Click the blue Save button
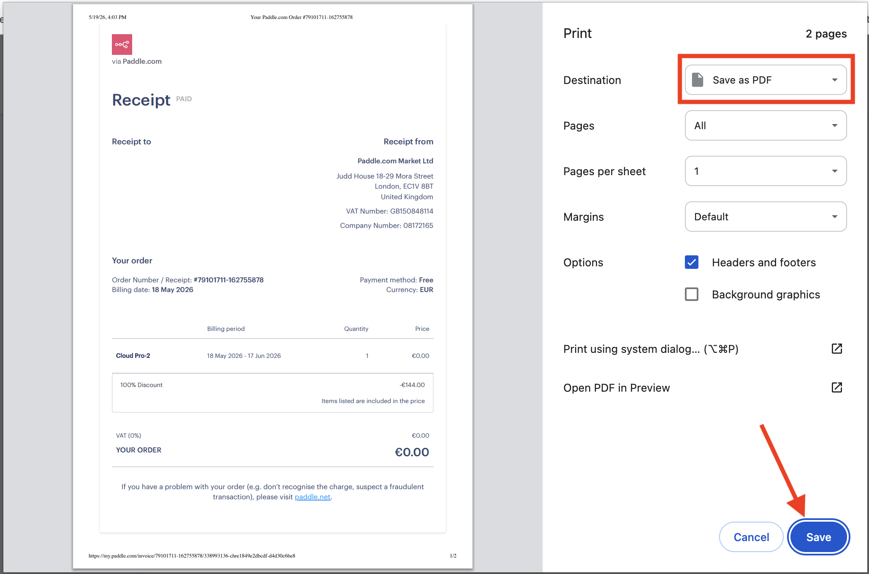 [819, 537]
